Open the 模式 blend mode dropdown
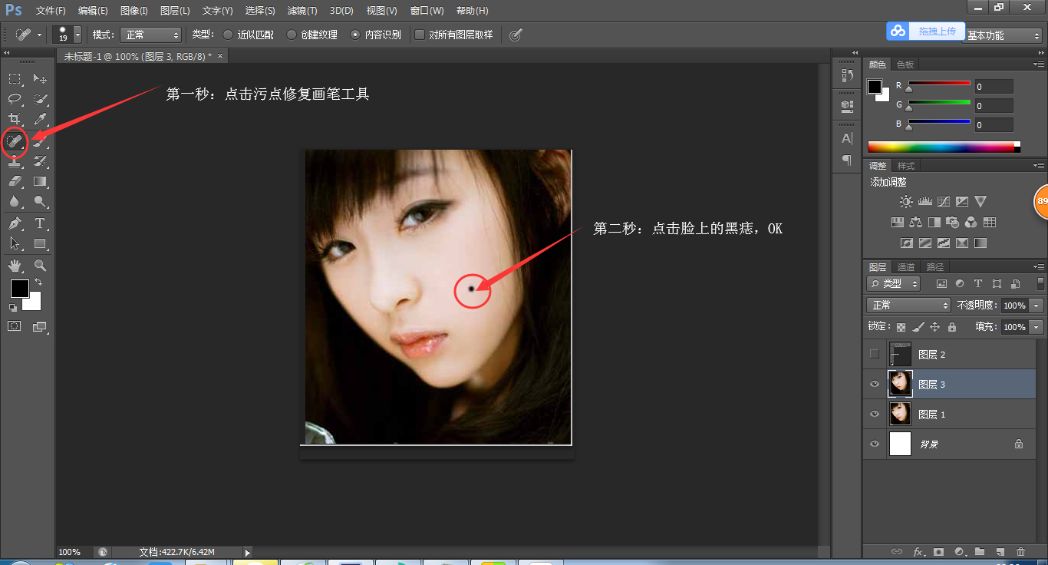 (150, 35)
